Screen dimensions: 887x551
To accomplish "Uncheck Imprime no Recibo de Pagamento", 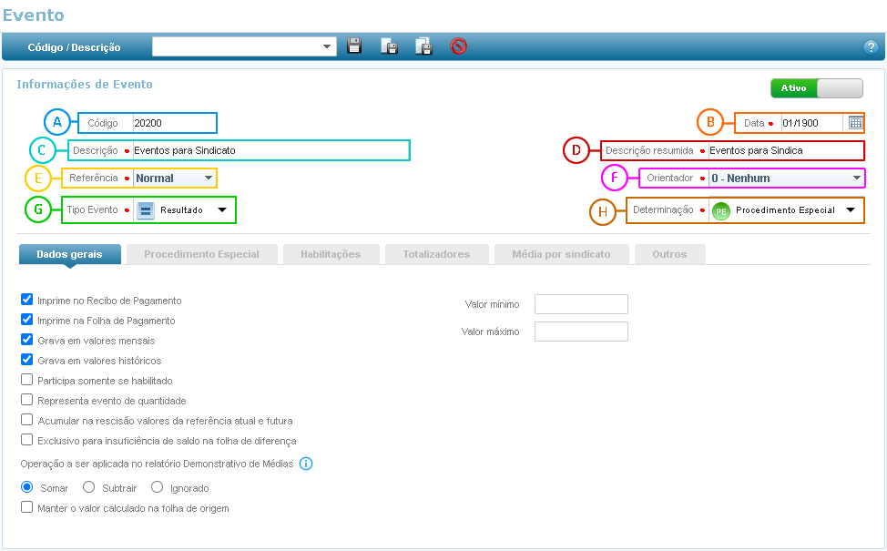I will (27, 300).
